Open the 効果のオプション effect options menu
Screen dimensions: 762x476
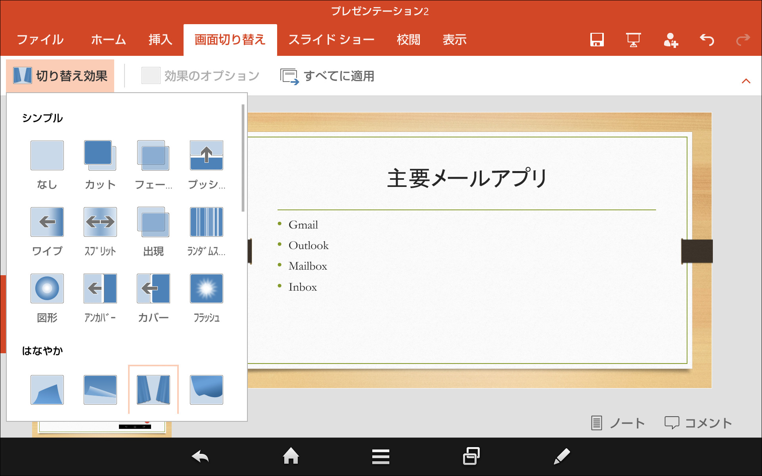pyautogui.click(x=201, y=76)
